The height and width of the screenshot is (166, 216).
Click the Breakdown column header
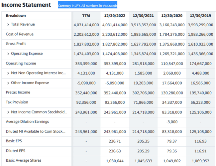(16, 16)
